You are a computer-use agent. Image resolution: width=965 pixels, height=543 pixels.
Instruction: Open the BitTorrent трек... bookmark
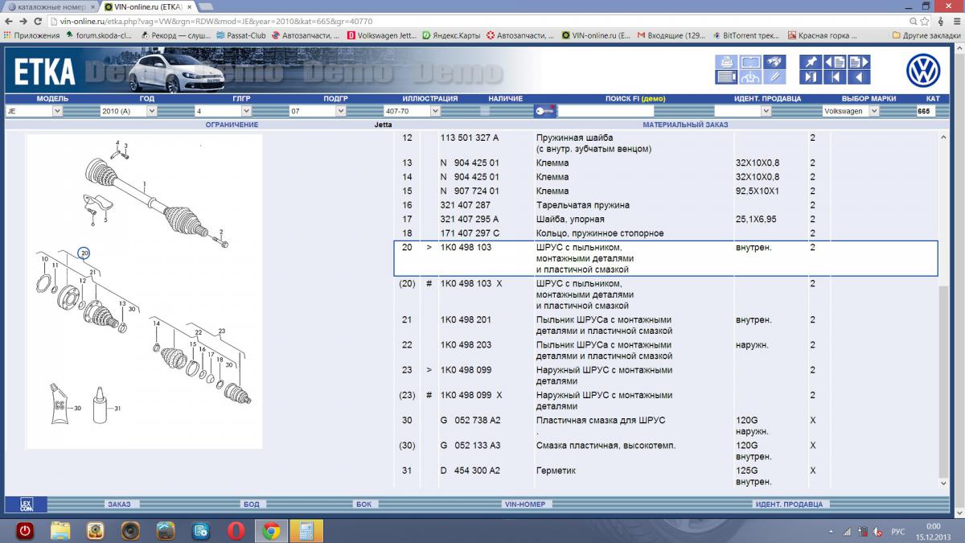coord(745,35)
